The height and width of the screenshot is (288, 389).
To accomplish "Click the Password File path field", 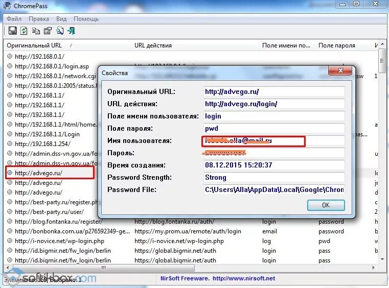I will click(x=274, y=189).
